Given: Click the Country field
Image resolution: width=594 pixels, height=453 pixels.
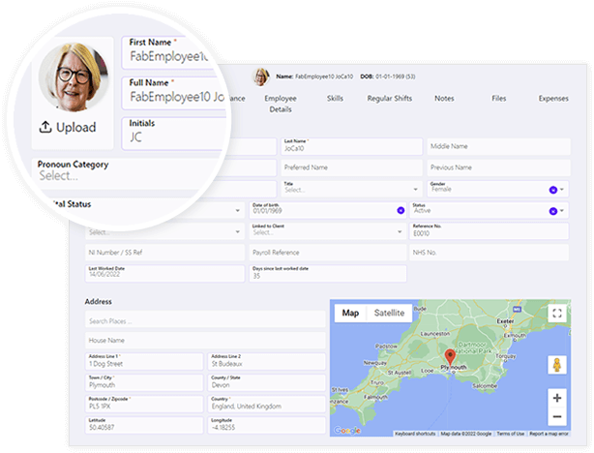Looking at the screenshot, I should 267,404.
